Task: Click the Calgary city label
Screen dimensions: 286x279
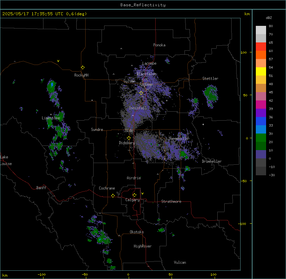Action: point(132,200)
